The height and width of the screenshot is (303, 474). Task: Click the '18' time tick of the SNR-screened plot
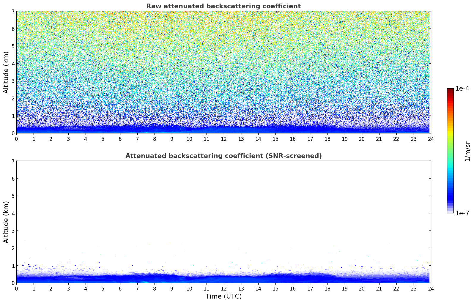point(327,288)
